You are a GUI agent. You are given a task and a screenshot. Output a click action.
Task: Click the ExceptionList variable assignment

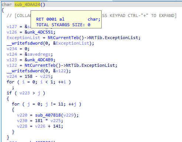point(23,38)
